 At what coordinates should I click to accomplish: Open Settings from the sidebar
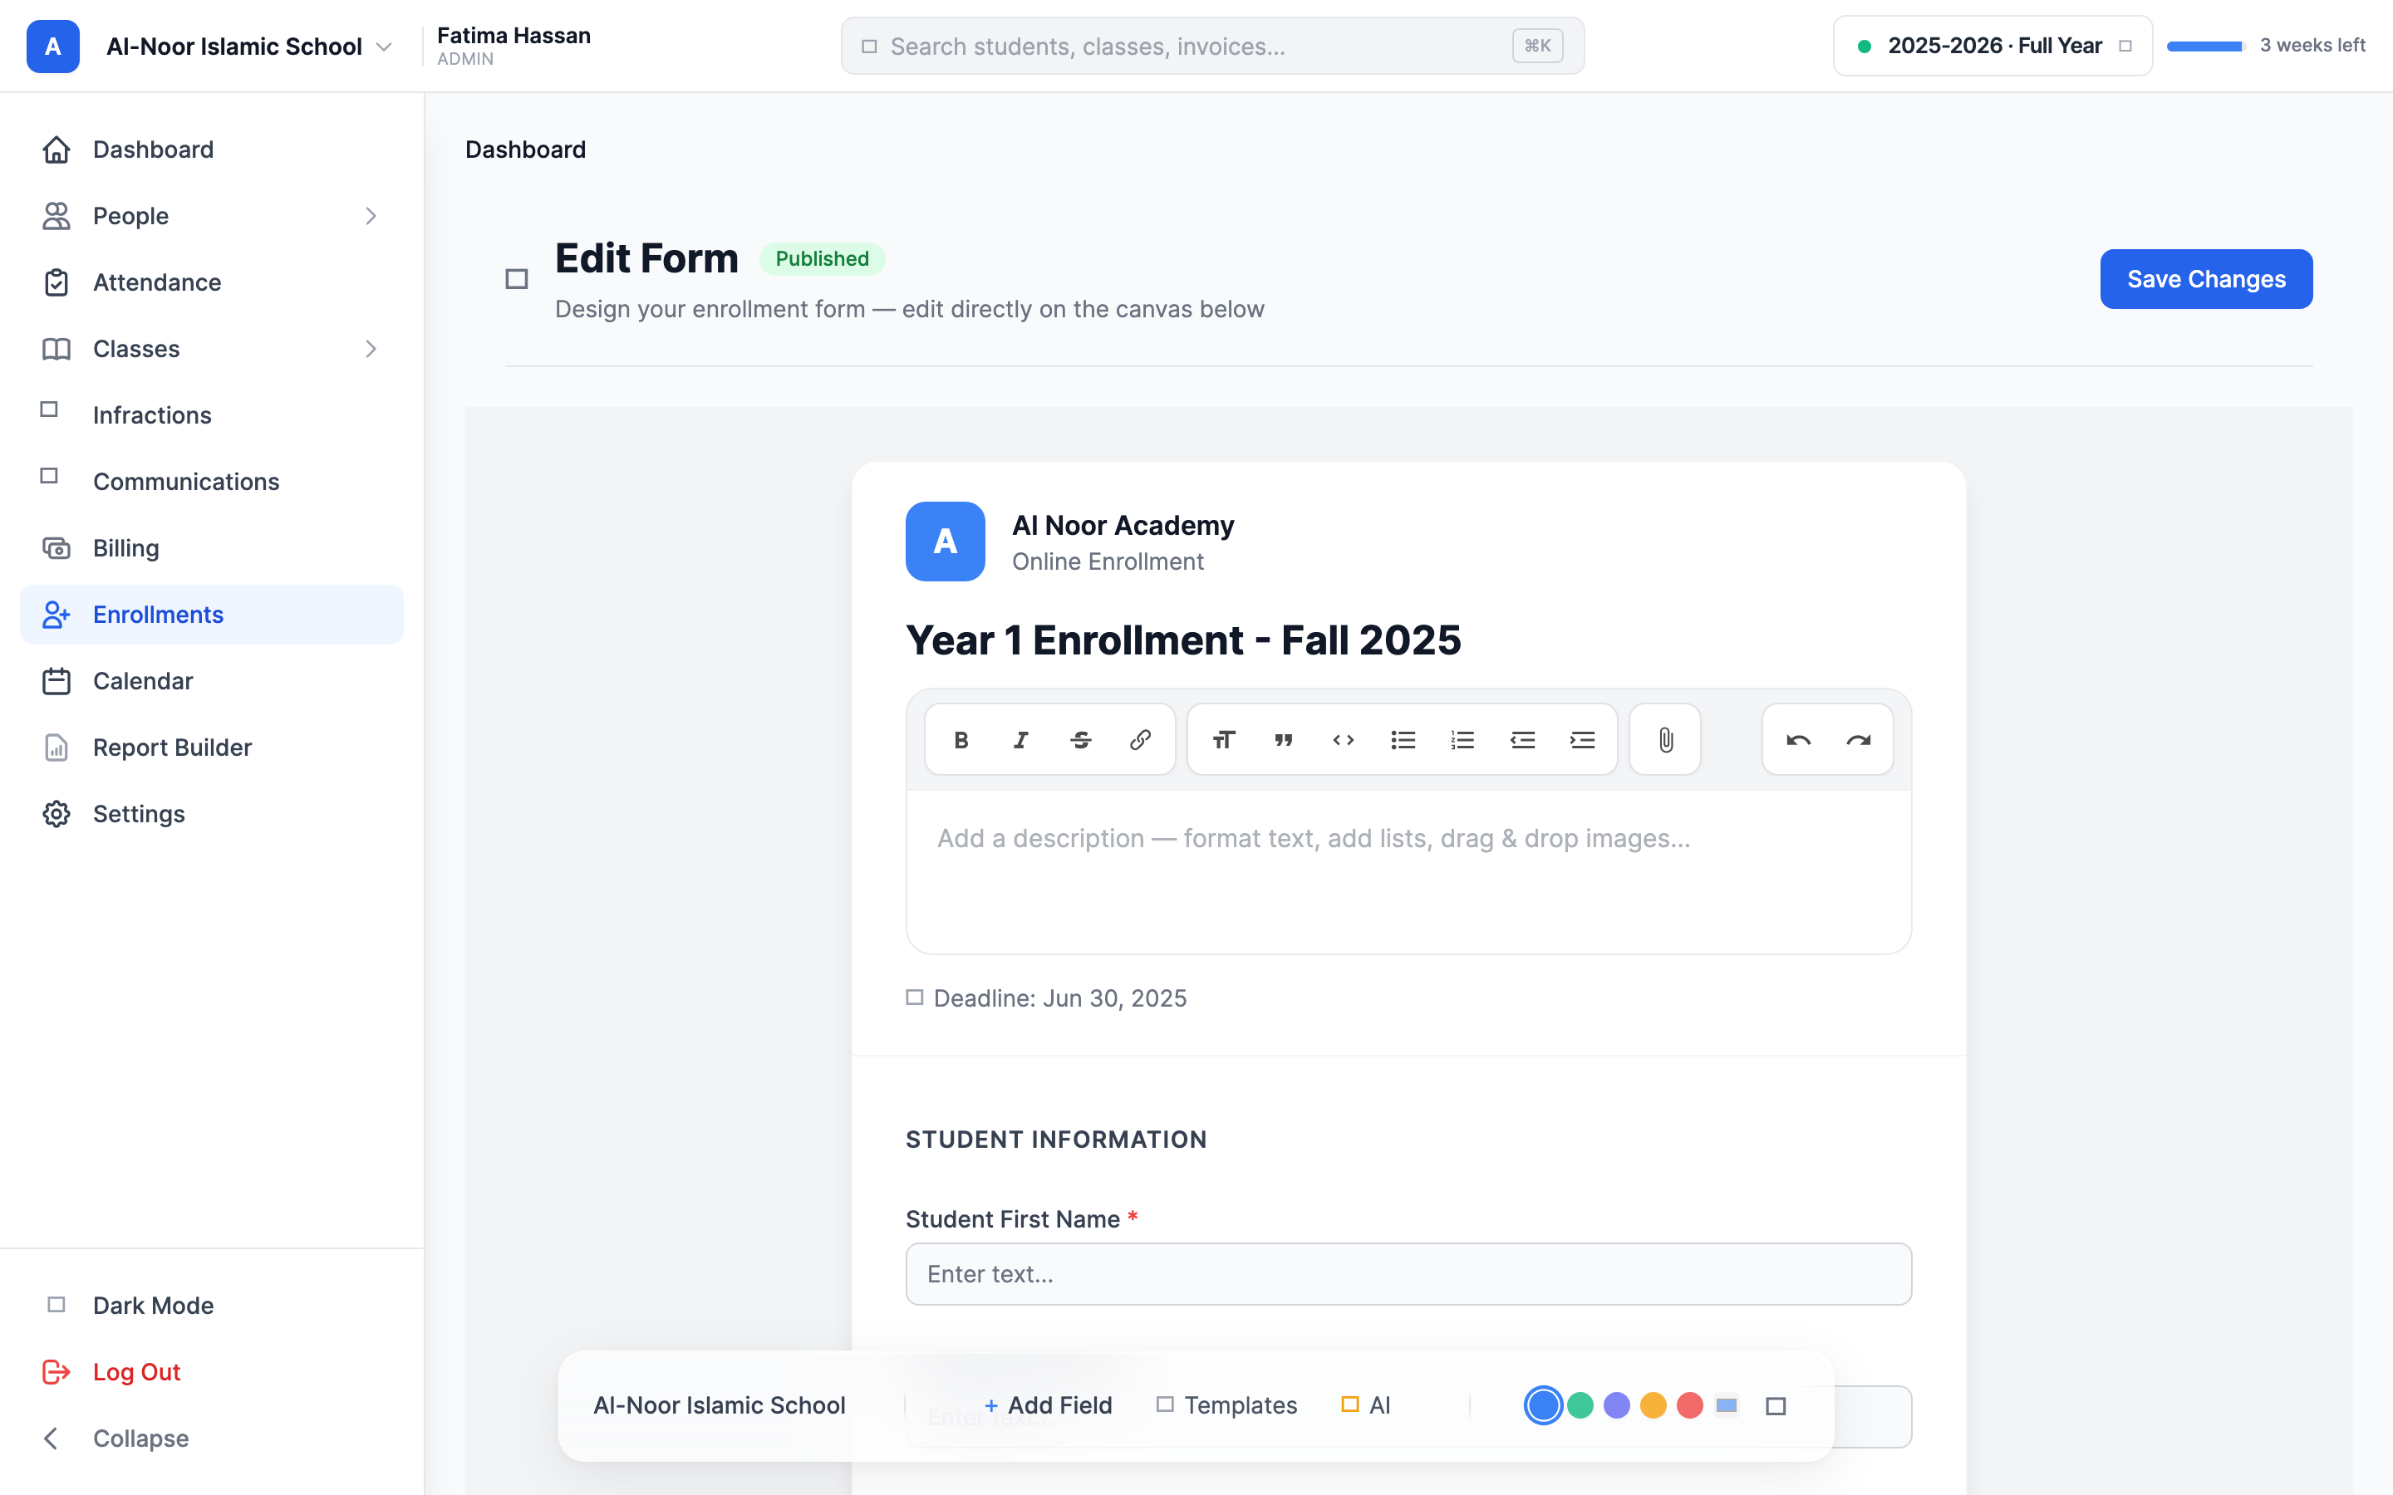[x=212, y=814]
